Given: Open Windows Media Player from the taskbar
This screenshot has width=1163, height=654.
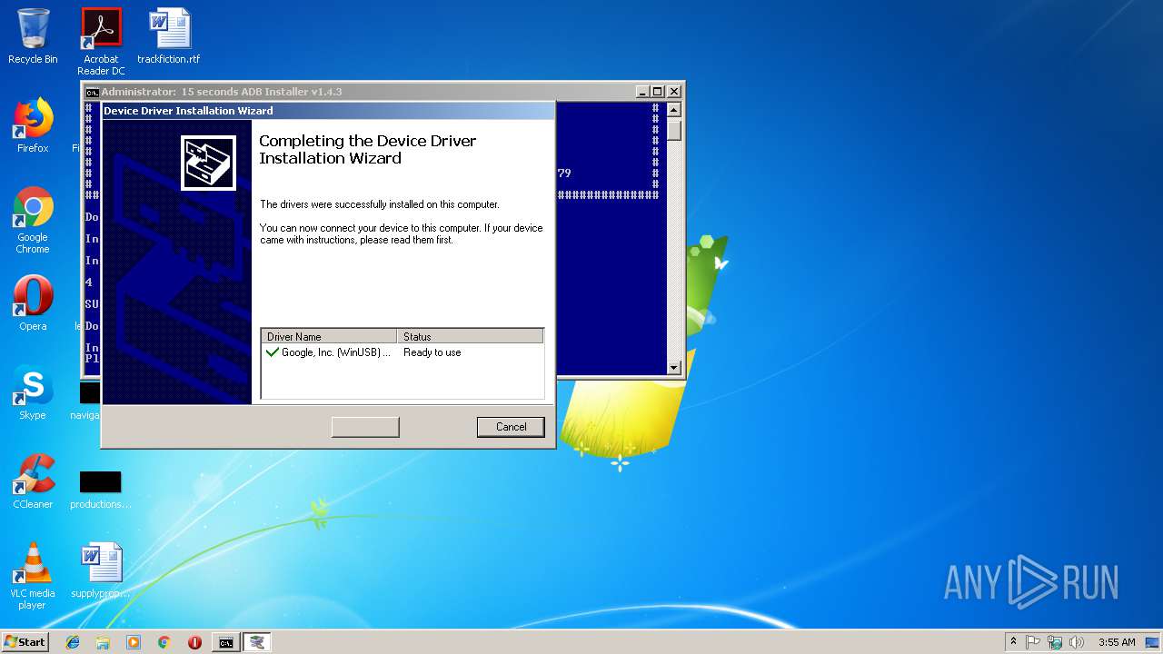Looking at the screenshot, I should pyautogui.click(x=134, y=642).
